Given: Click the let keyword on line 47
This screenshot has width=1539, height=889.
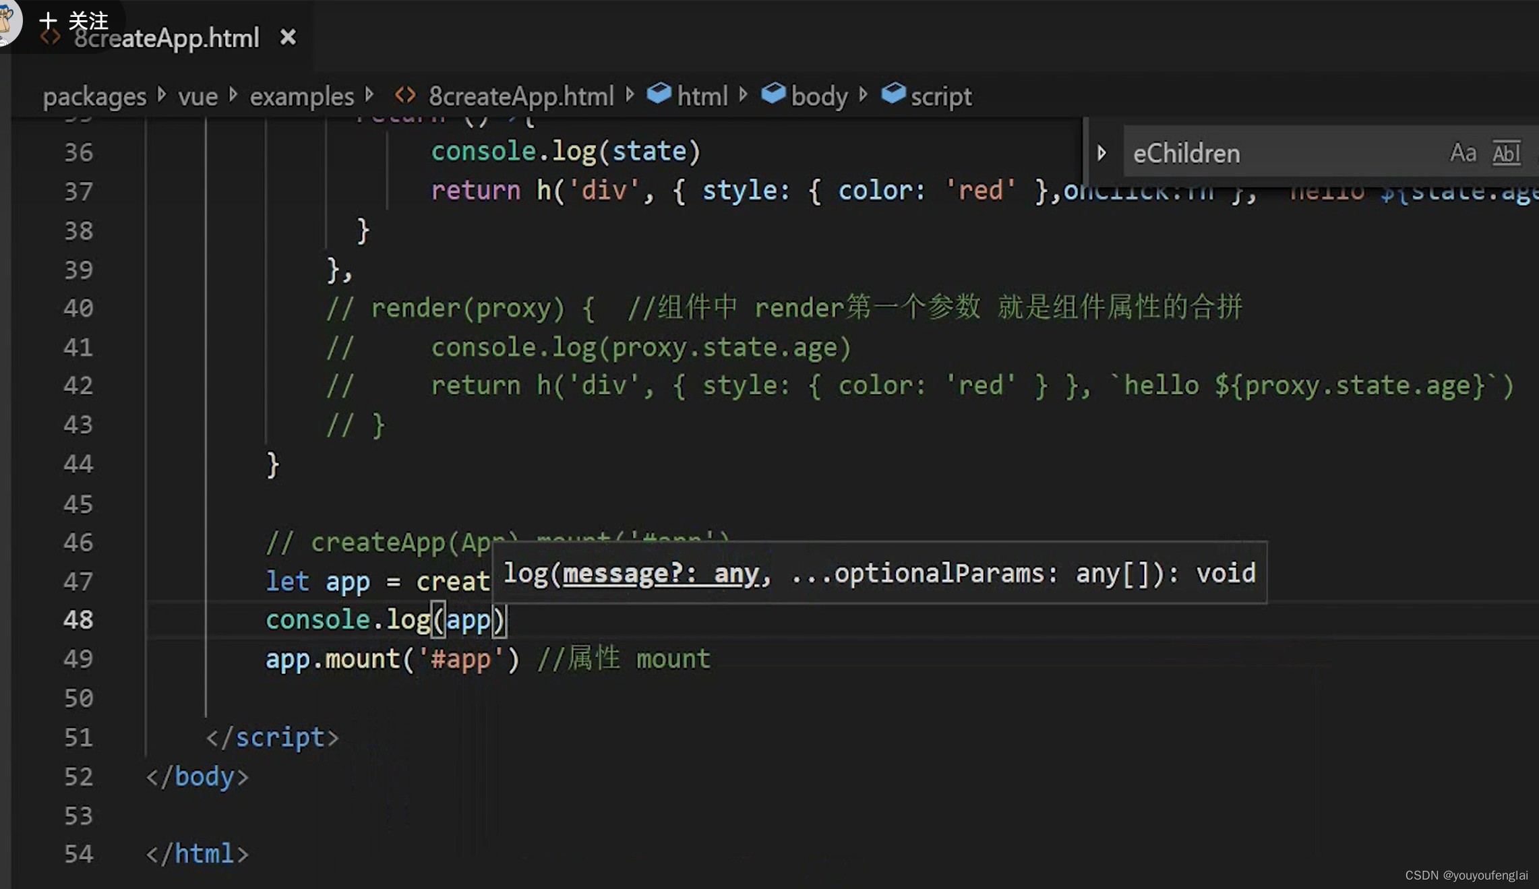Looking at the screenshot, I should (x=287, y=581).
